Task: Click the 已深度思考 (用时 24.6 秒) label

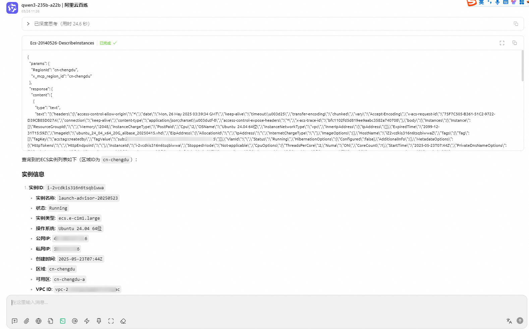Action: pos(62,24)
